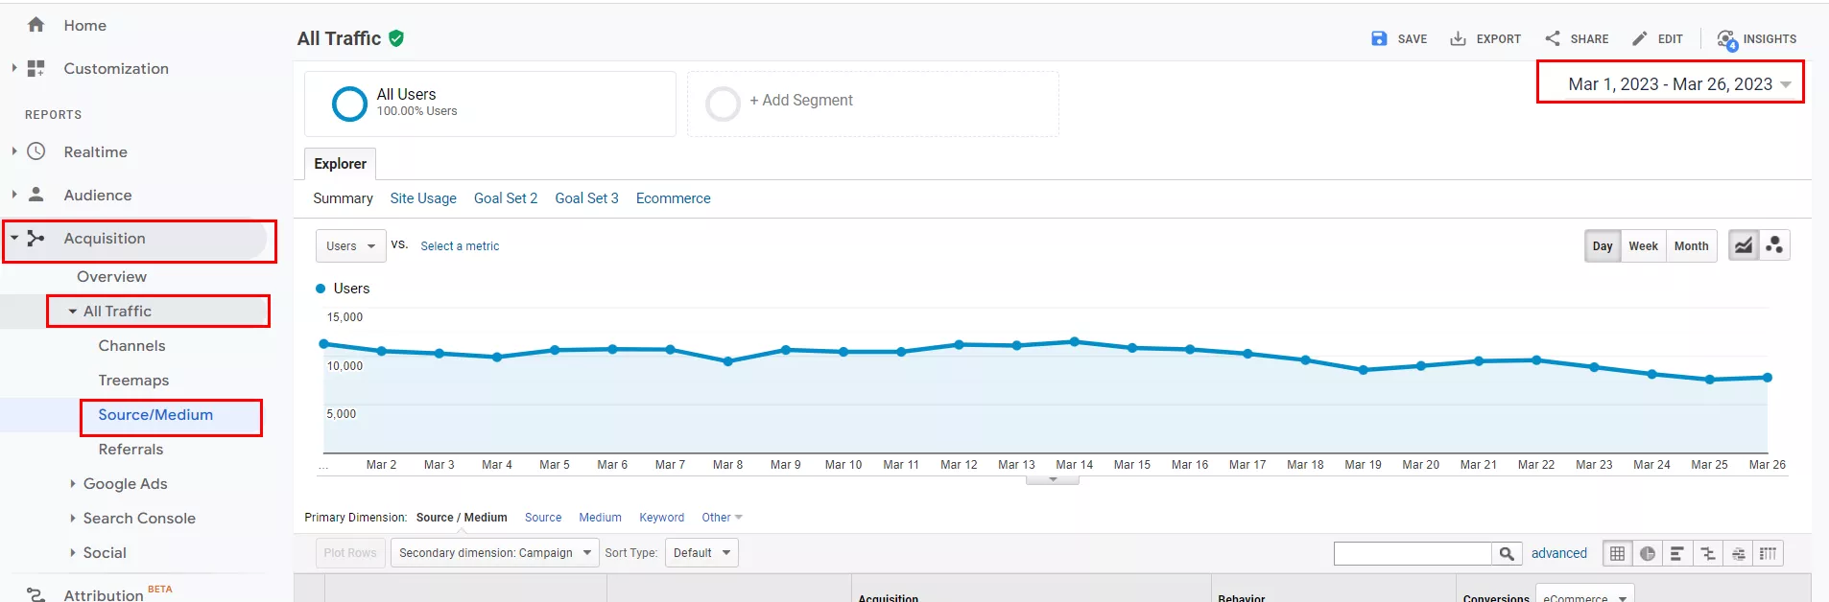This screenshot has width=1829, height=602.
Task: Click the Save report icon
Action: click(x=1379, y=38)
